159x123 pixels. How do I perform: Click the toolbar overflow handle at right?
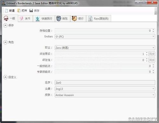[x=156, y=11]
